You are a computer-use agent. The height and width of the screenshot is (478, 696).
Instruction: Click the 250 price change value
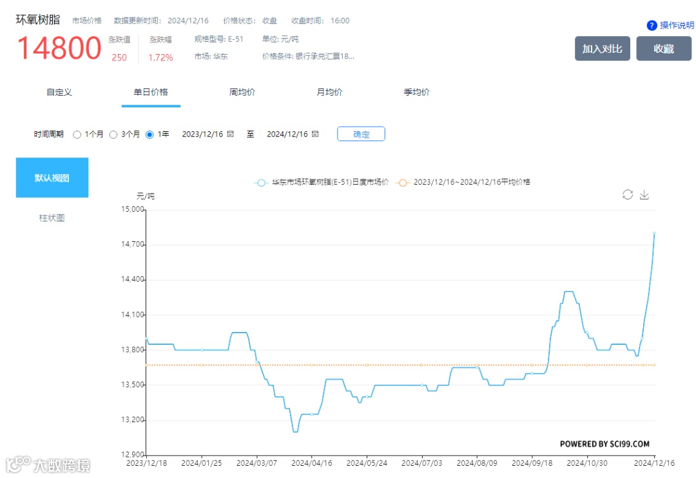click(x=119, y=58)
